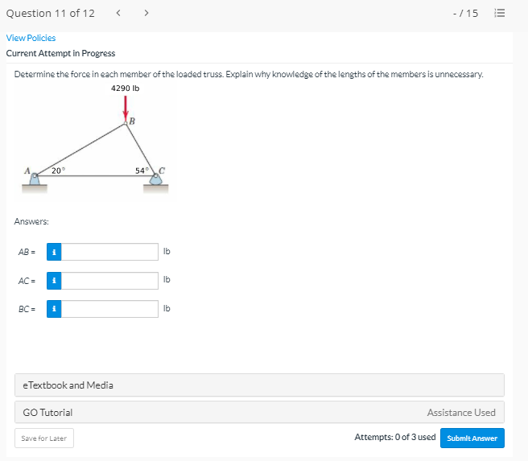Open the View Policies link

(x=31, y=38)
